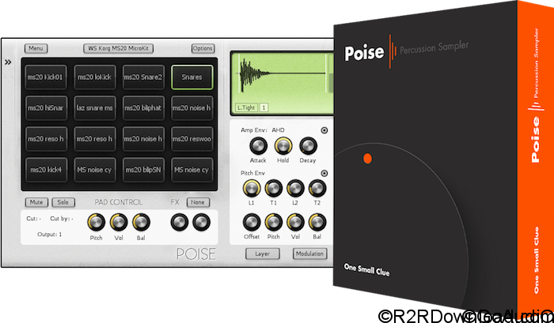Image resolution: width=554 pixels, height=323 pixels.
Task: Trigger the laz snare ms pad
Action: [95, 108]
